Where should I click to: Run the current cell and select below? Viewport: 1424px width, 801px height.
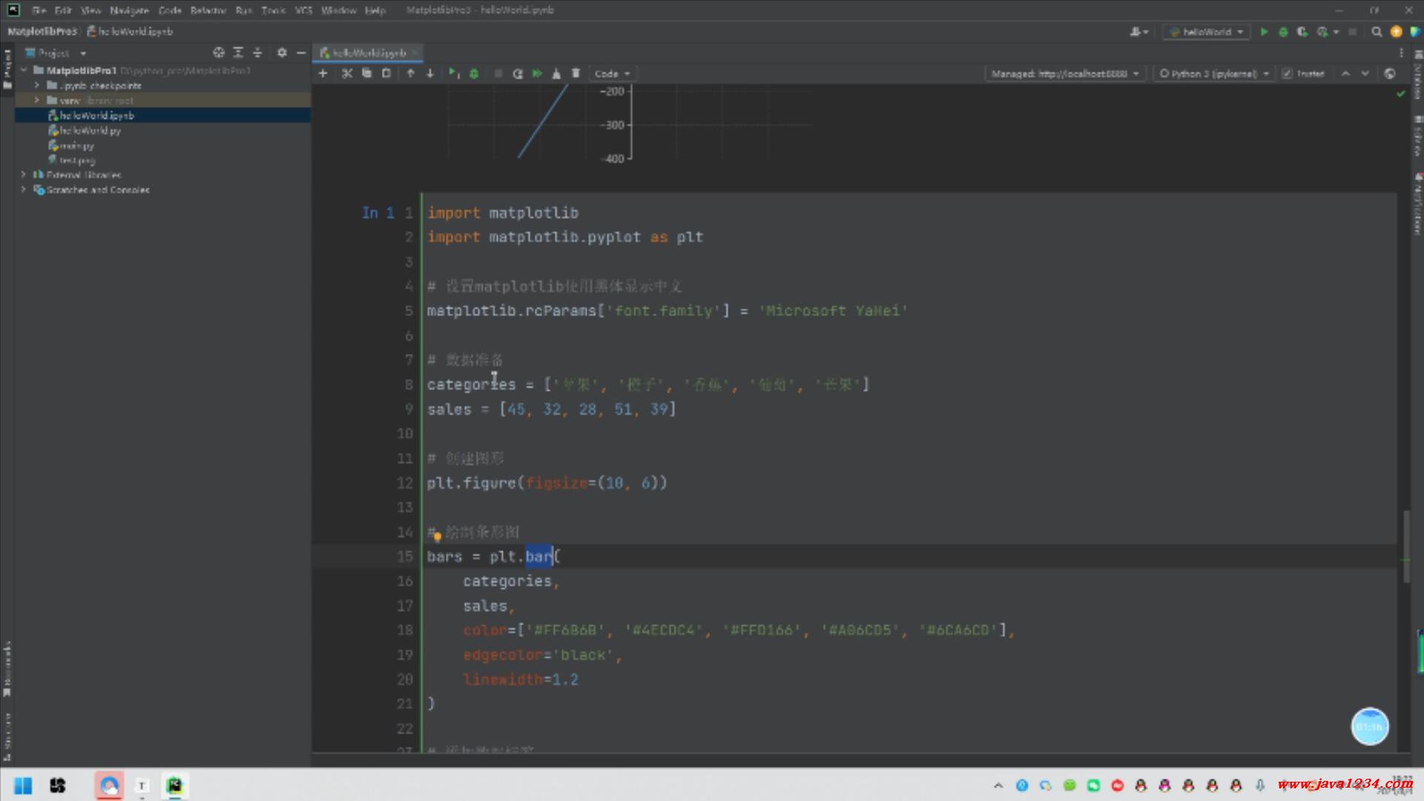pos(453,73)
